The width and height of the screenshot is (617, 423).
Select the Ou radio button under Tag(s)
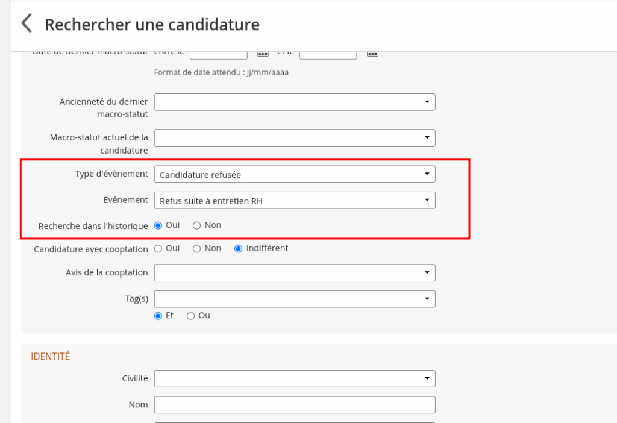[191, 316]
